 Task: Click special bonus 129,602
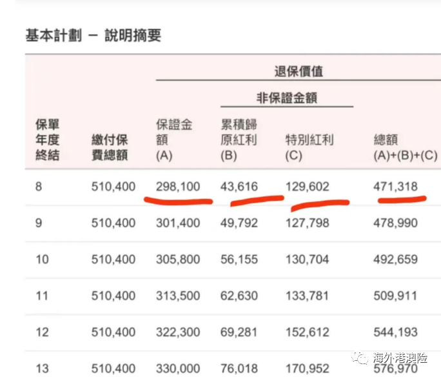click(308, 187)
